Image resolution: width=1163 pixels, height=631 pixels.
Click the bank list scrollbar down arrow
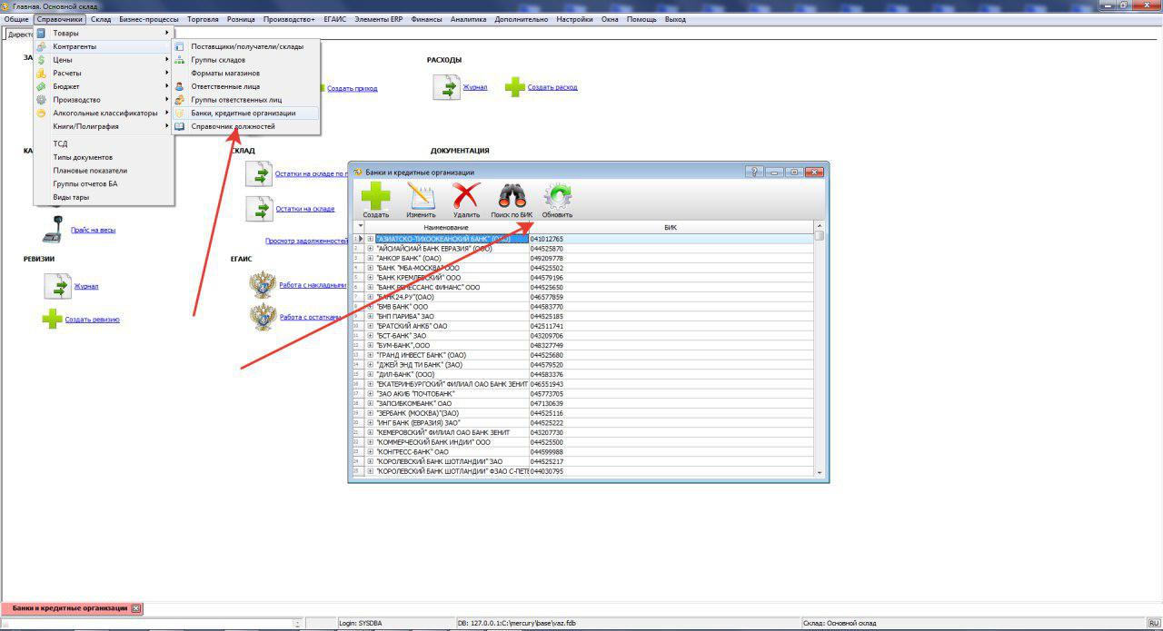click(x=819, y=472)
